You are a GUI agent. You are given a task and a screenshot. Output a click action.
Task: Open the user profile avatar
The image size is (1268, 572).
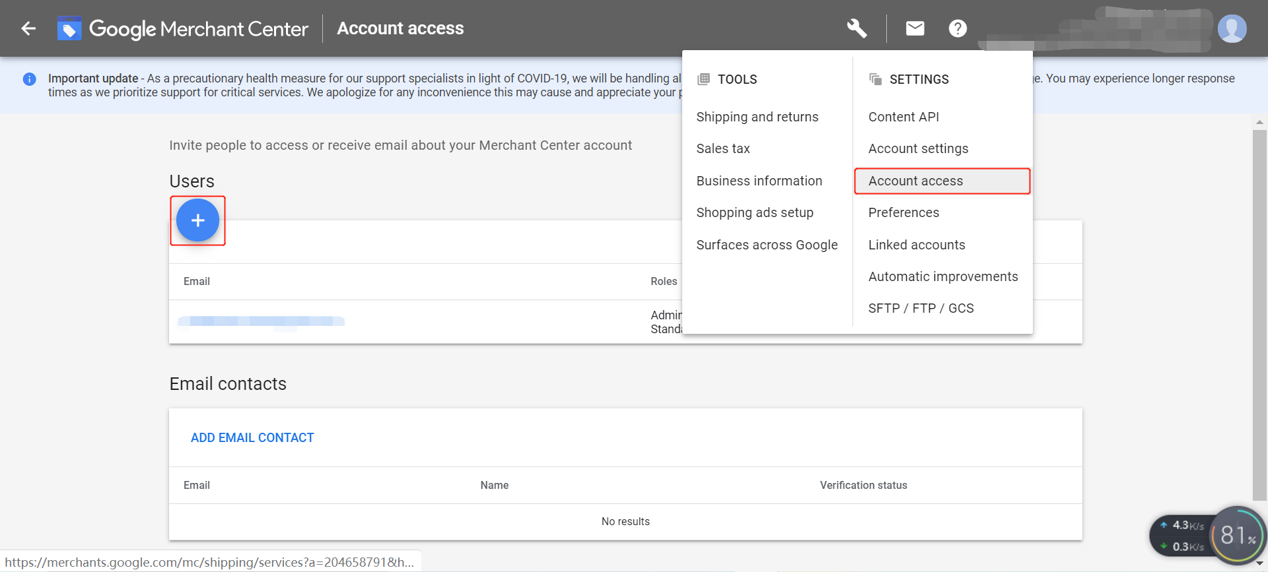tap(1232, 28)
